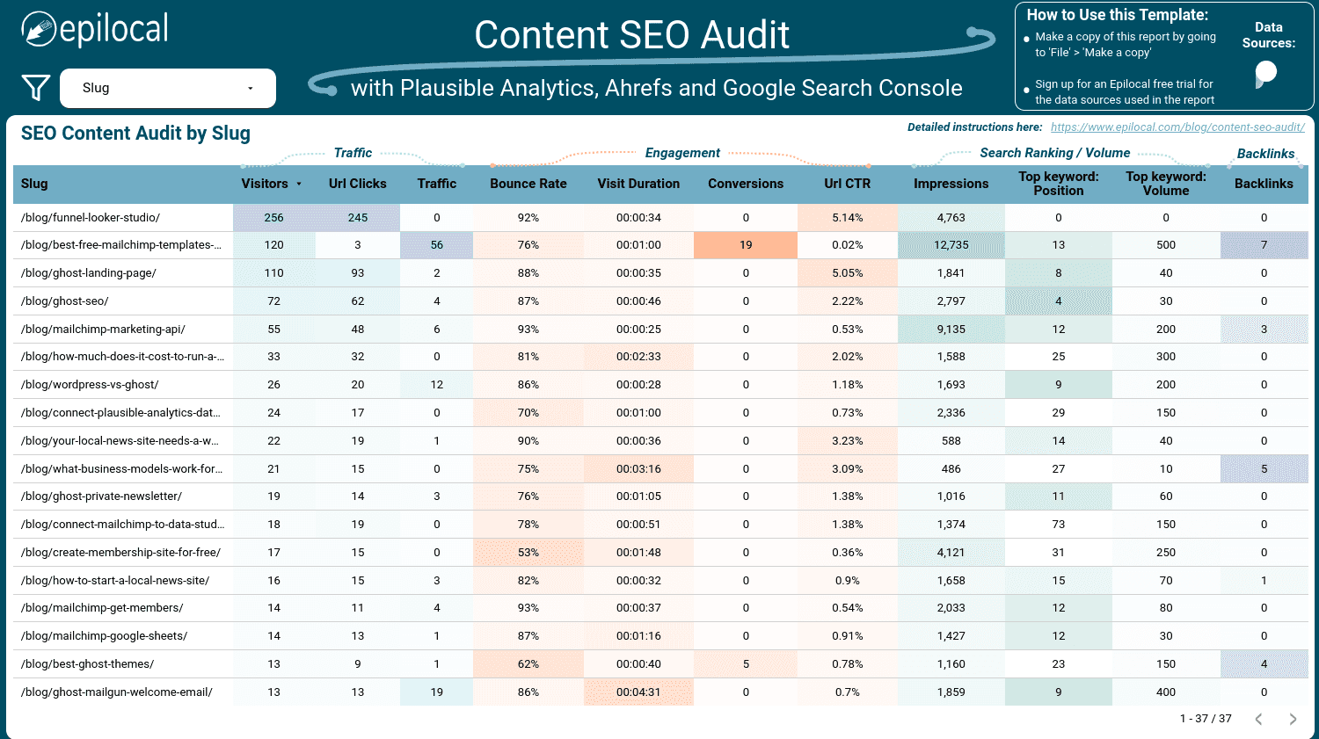
Task: Click the 1 - 37 / 37 pagination text
Action: (x=1206, y=719)
